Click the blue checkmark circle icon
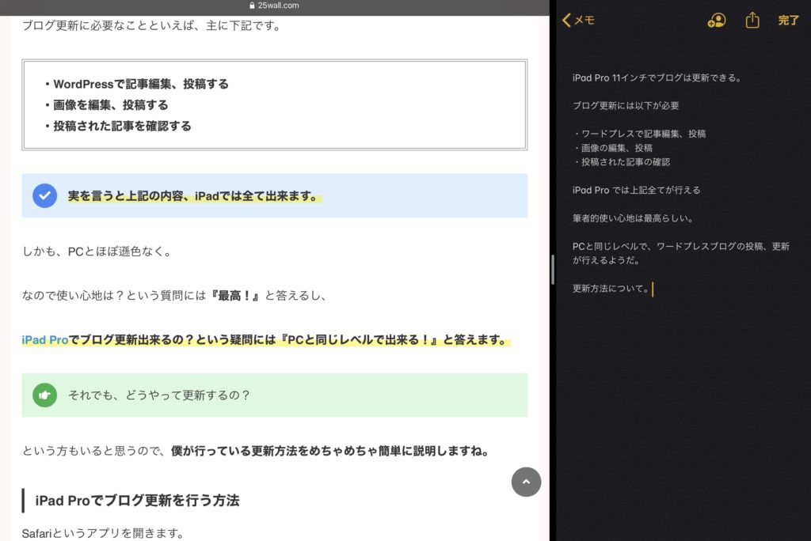The width and height of the screenshot is (811, 541). tap(44, 196)
